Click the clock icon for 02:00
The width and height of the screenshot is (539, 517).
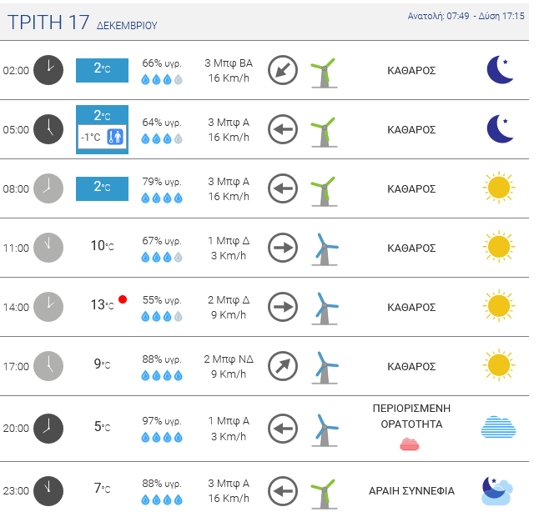(48, 70)
